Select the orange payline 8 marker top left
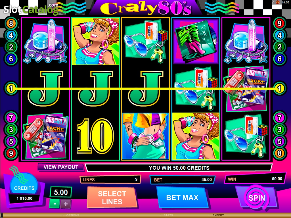The height and width of the screenshot is (218, 291). (x=11, y=23)
